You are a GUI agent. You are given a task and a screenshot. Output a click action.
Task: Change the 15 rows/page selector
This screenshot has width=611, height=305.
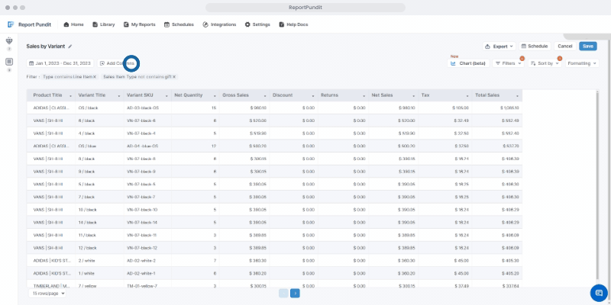49,293
